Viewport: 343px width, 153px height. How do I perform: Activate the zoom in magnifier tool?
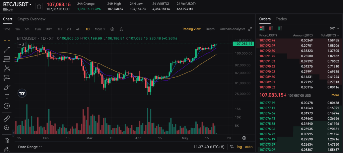(7, 128)
